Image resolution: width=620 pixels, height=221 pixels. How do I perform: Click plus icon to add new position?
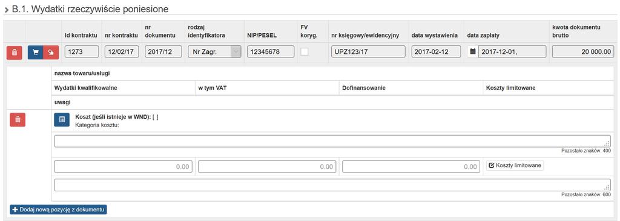pos(15,209)
